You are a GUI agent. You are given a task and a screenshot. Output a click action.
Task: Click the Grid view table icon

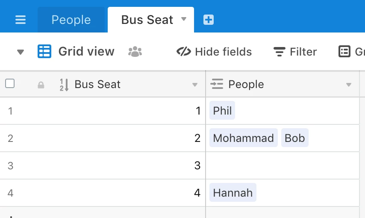pos(44,52)
